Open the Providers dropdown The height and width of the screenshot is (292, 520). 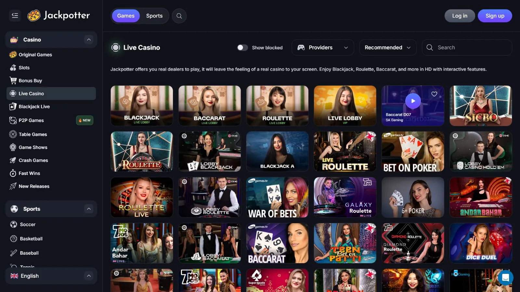[322, 48]
